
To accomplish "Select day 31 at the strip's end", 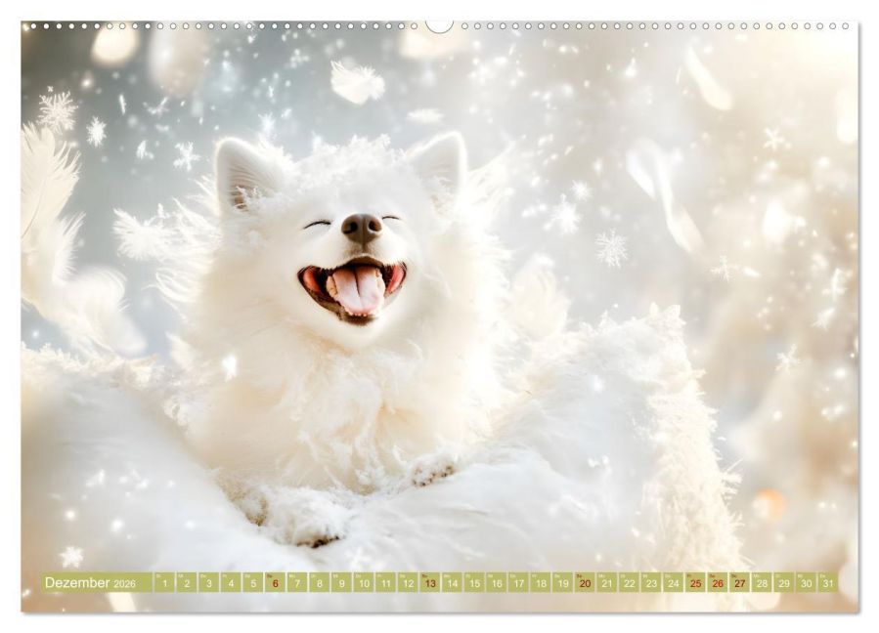I will 828,583.
